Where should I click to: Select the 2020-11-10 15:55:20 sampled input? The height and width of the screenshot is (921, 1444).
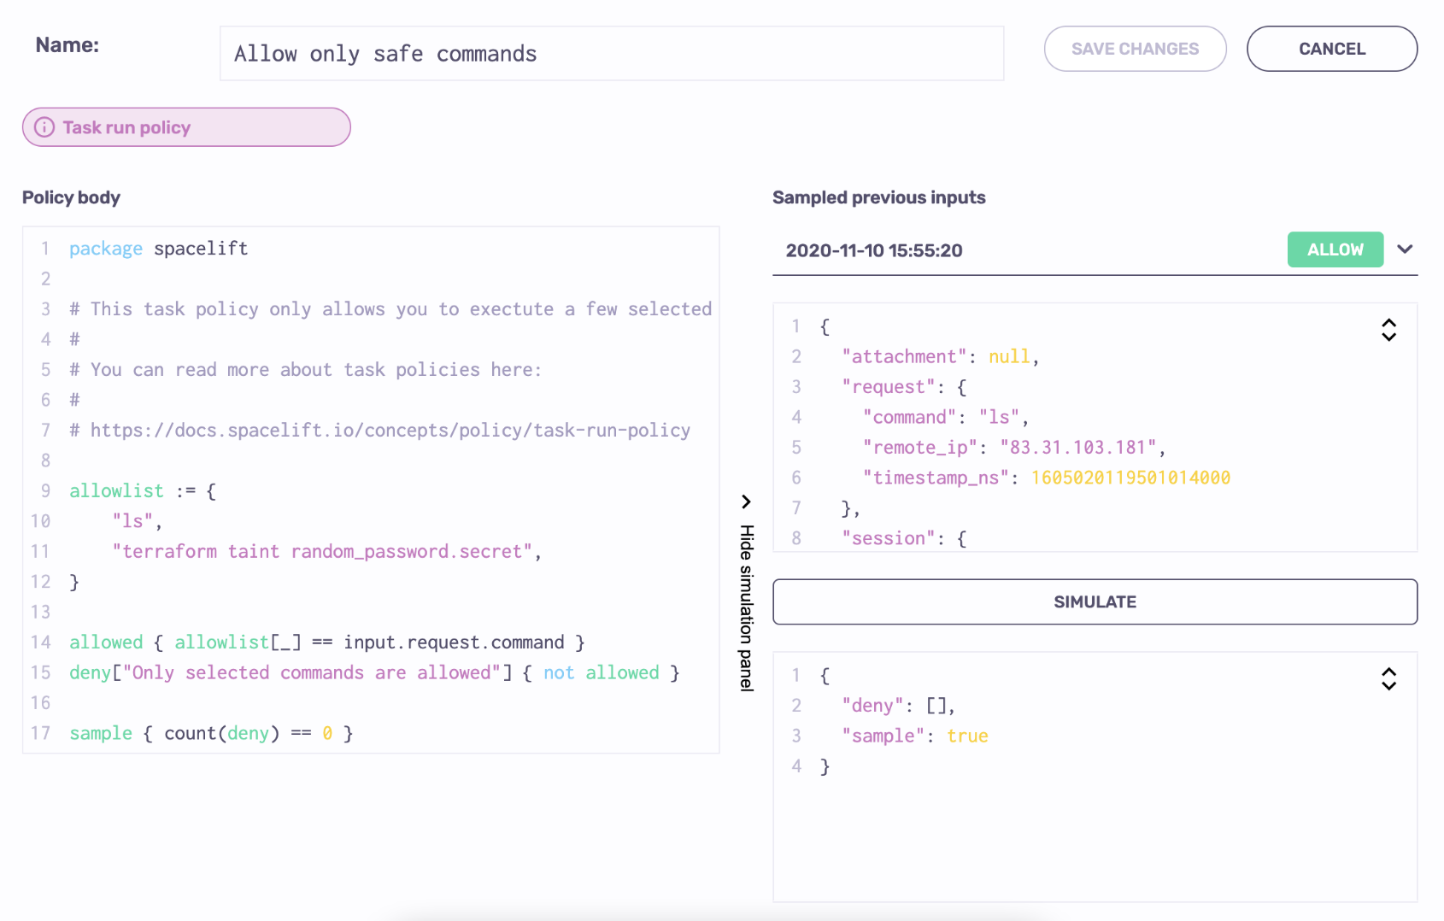coord(873,250)
